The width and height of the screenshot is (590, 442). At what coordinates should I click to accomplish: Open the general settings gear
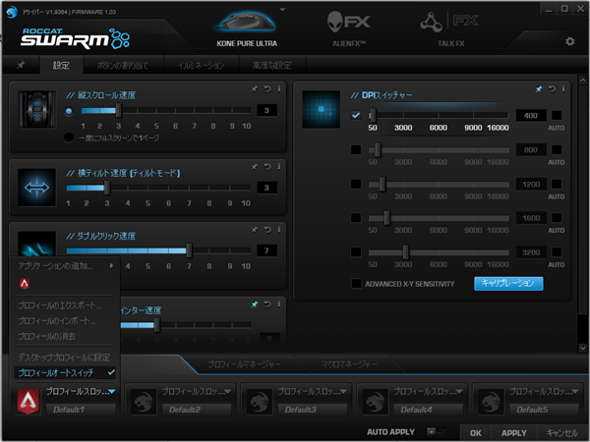[x=570, y=41]
